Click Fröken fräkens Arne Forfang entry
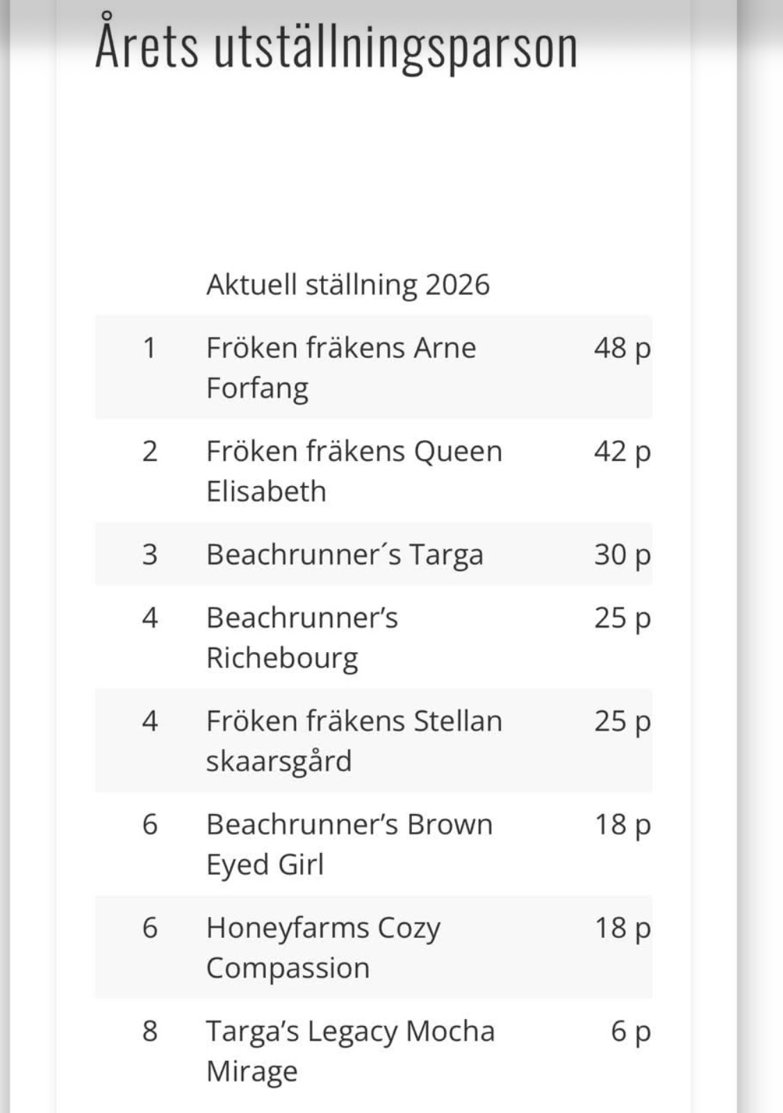783x1113 pixels. (x=341, y=368)
